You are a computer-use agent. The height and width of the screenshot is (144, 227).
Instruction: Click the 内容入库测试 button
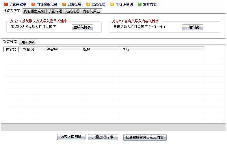click(x=71, y=137)
